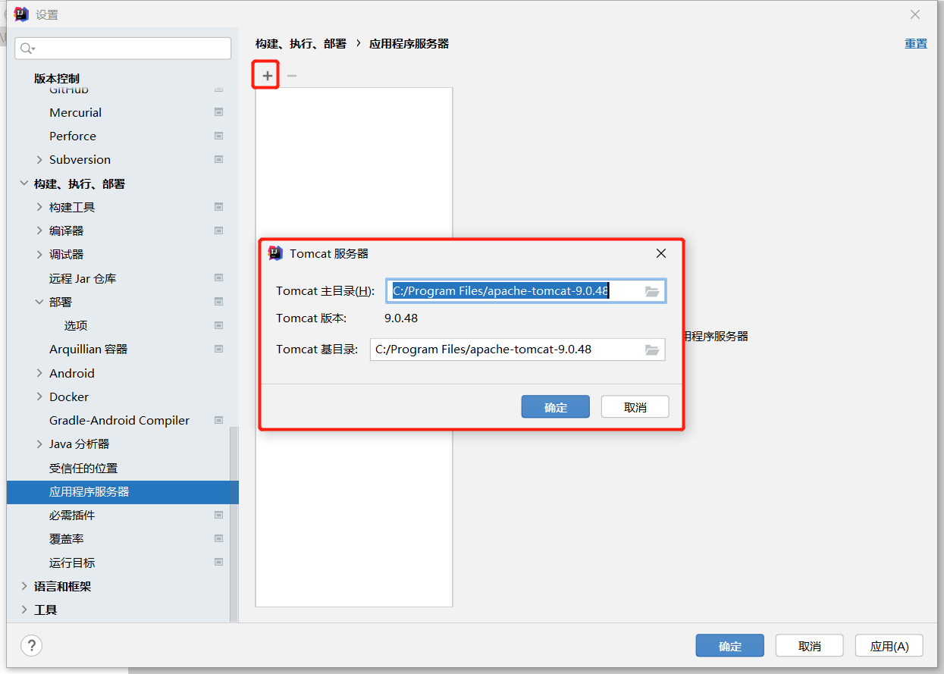Image resolution: width=944 pixels, height=674 pixels.
Task: Expand the 编译器 node
Action: (39, 230)
